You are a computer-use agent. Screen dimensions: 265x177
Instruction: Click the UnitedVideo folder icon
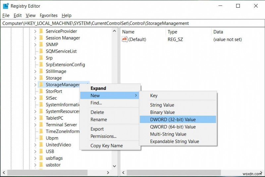tap(41, 145)
